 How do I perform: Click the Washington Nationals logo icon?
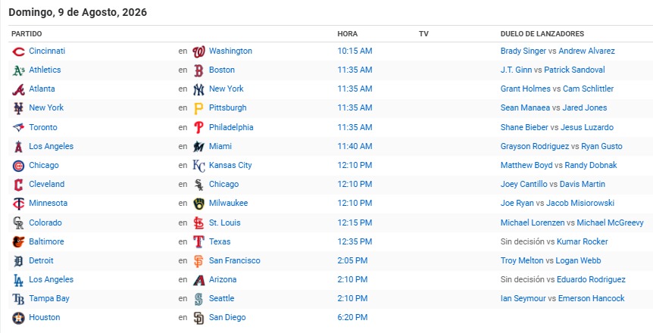pos(198,51)
